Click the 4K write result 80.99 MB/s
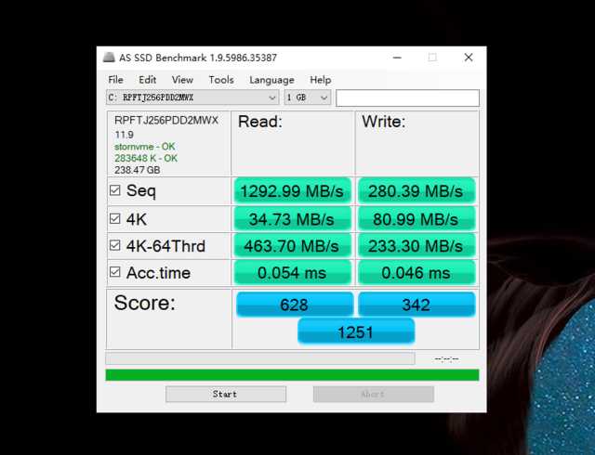The image size is (595, 455). [x=416, y=219]
